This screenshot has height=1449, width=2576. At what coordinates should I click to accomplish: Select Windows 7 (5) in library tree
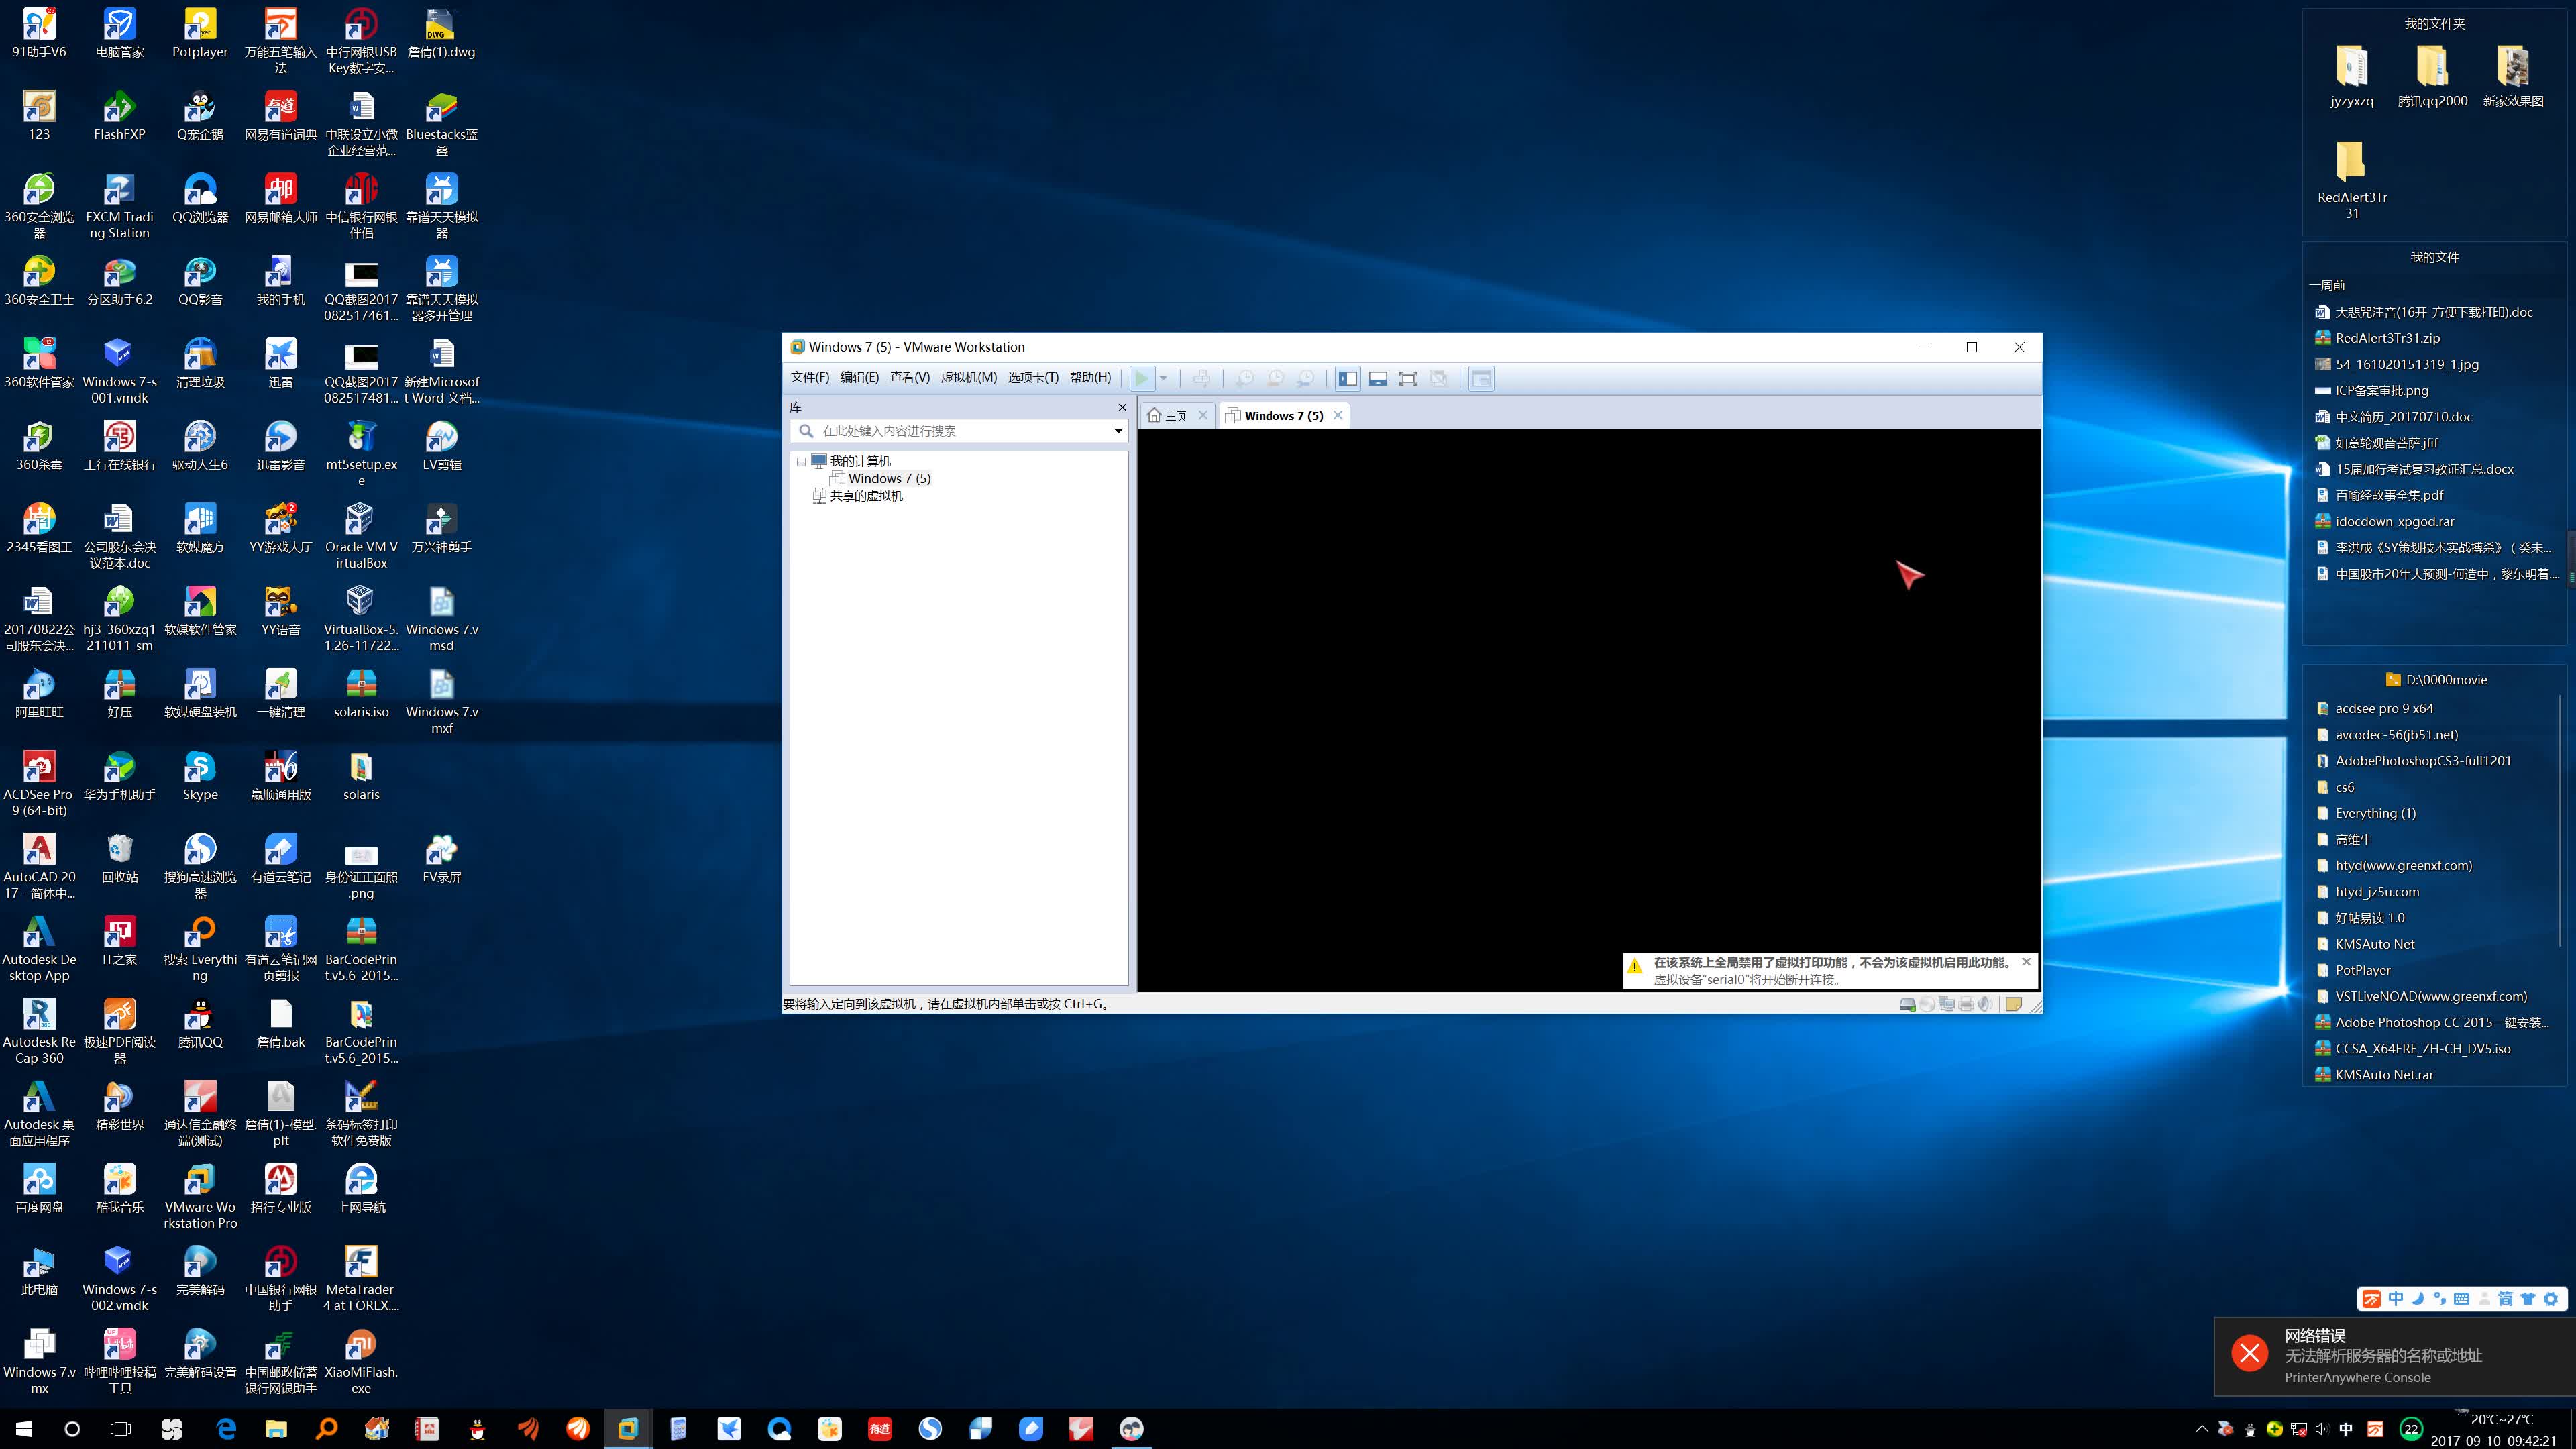point(888,478)
